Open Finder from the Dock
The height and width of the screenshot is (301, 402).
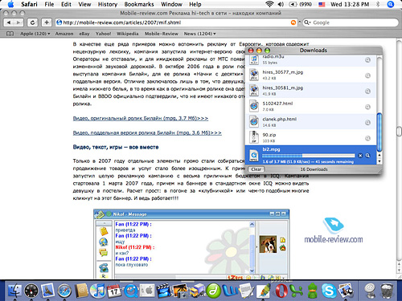click(x=14, y=291)
